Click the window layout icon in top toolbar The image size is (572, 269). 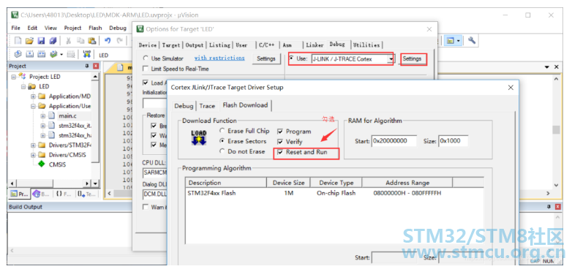450,40
